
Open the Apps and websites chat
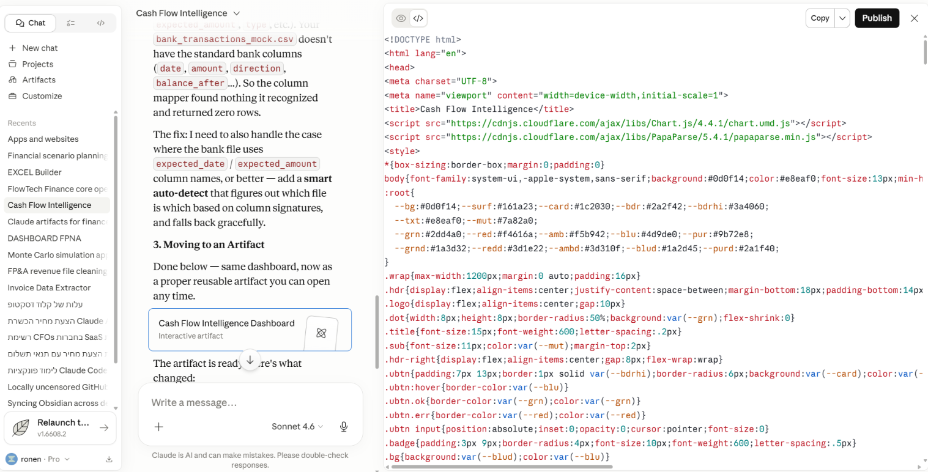[x=58, y=139]
